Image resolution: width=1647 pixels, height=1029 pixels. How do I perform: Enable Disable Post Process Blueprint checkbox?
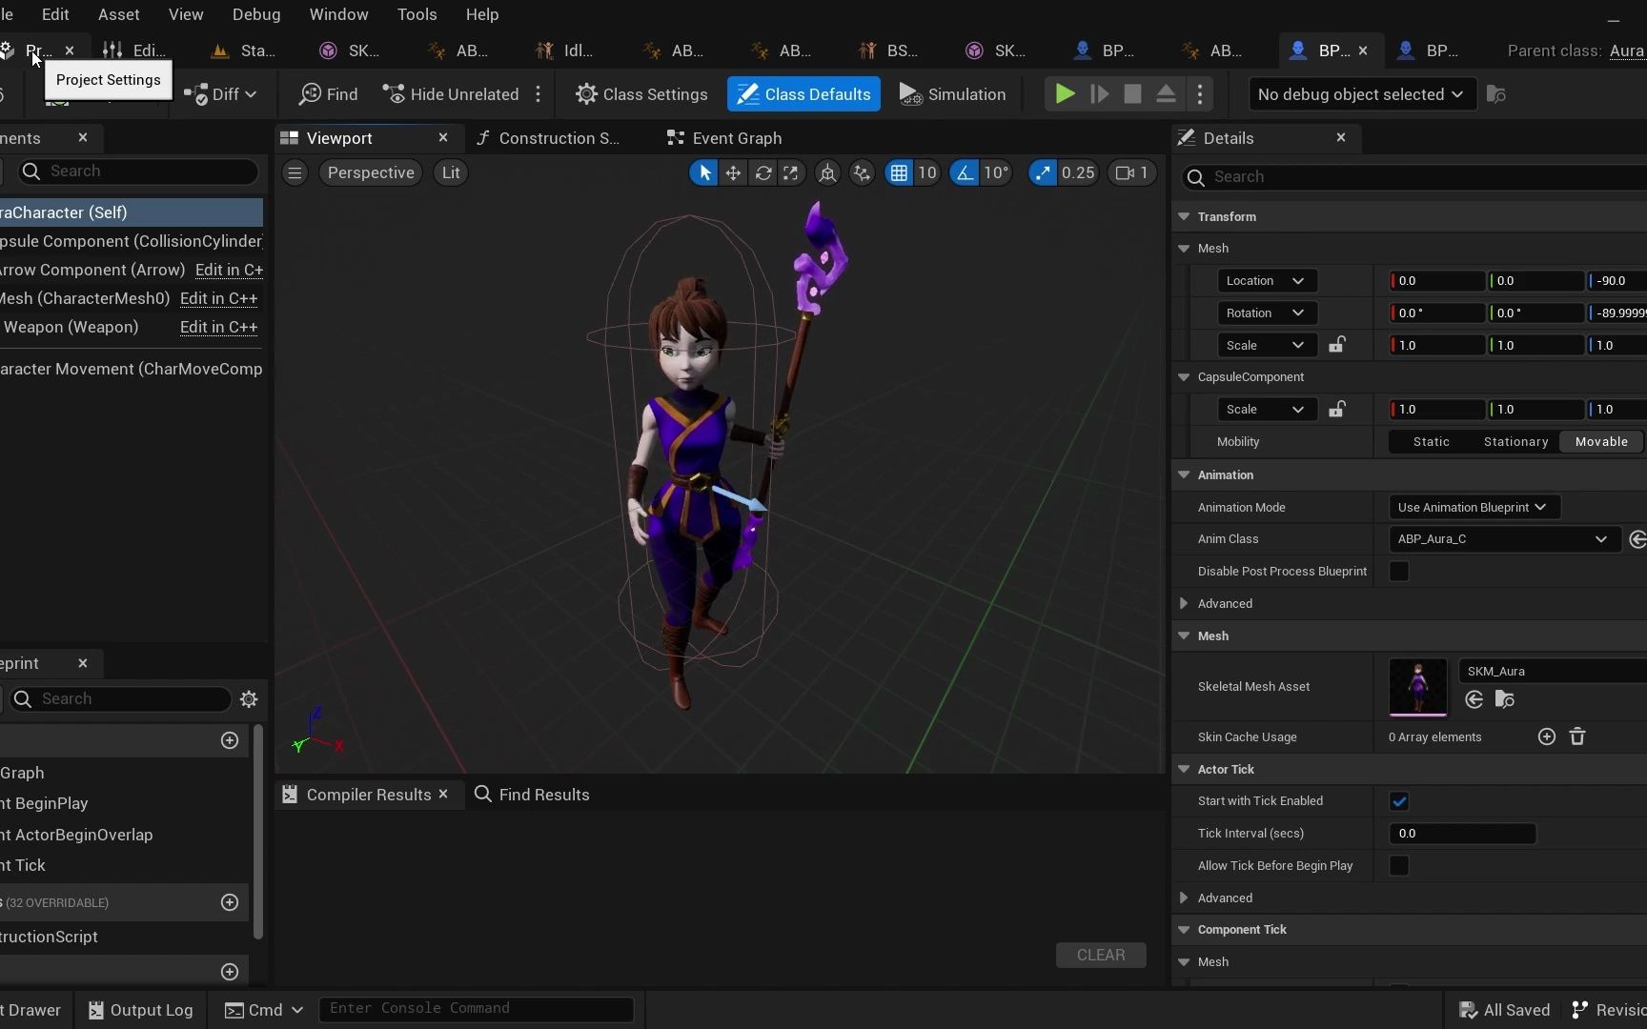[1398, 571]
